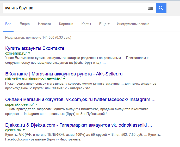
Task: Open the Djekxa.ru Гипермаркет аккаунтов result
Action: (78, 125)
